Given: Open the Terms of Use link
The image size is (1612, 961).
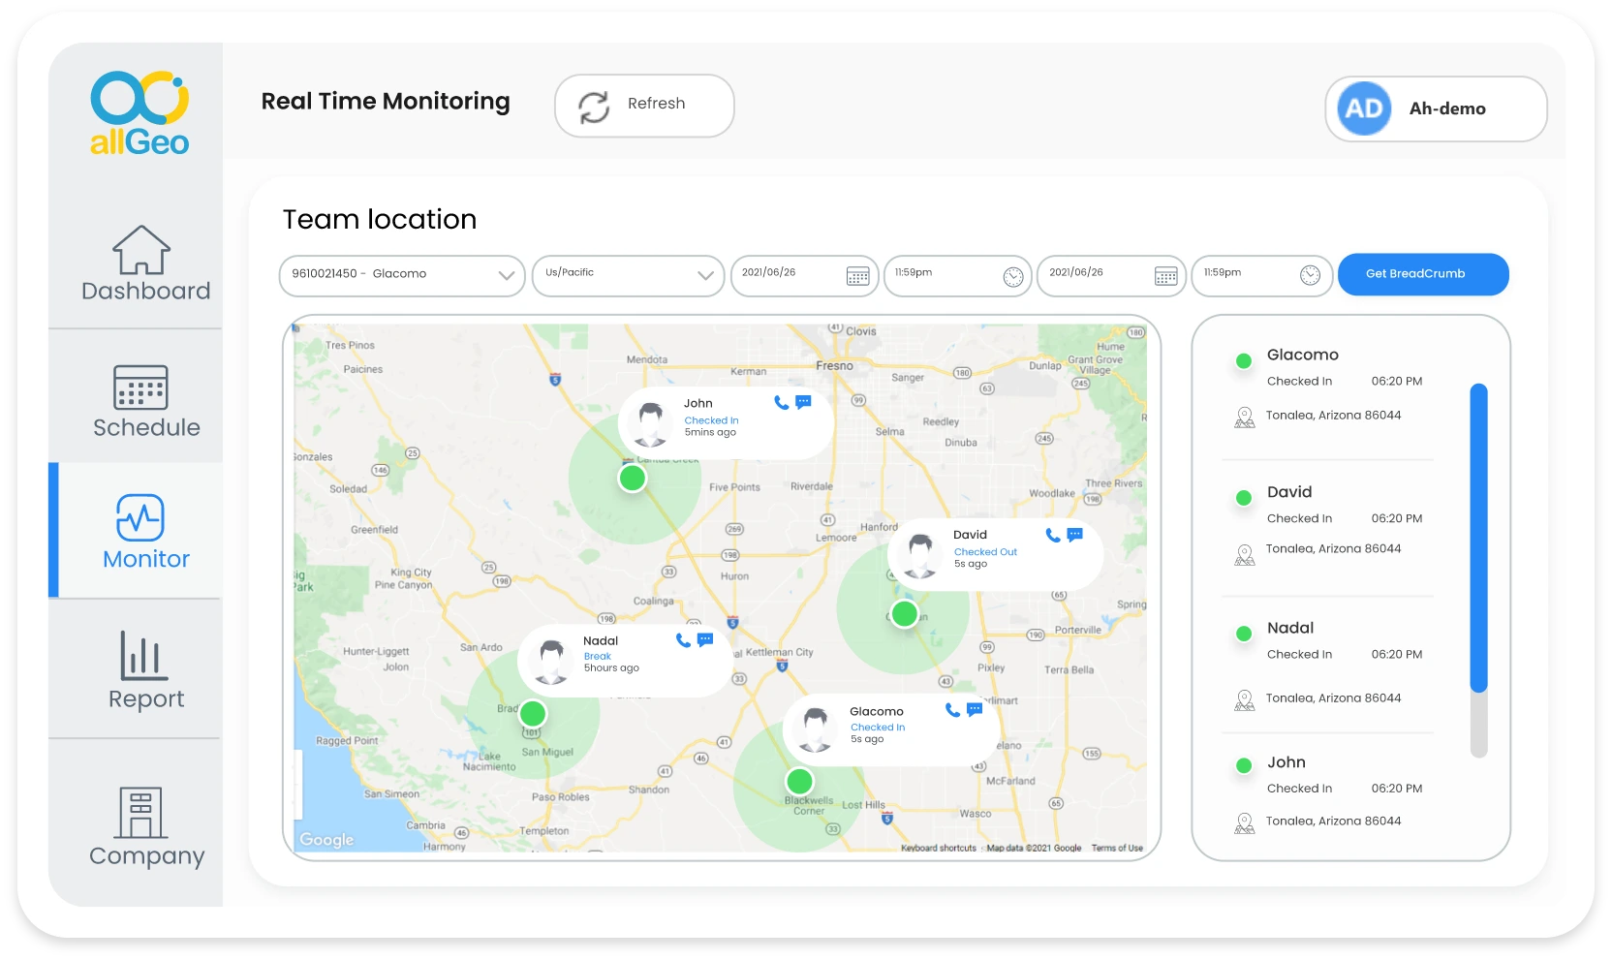Looking at the screenshot, I should 1115,848.
